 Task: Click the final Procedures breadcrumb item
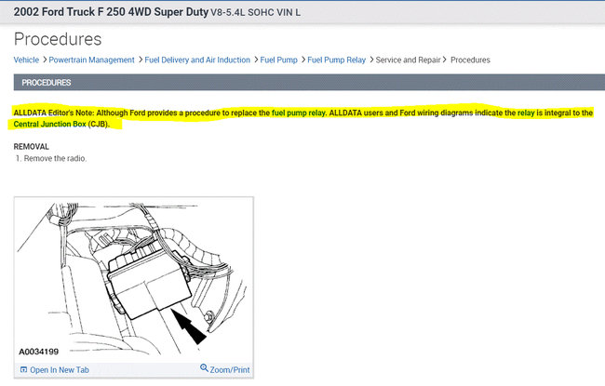coord(470,60)
